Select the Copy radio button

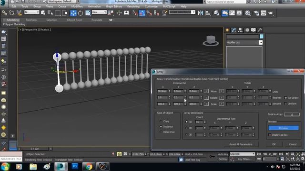[161, 121]
